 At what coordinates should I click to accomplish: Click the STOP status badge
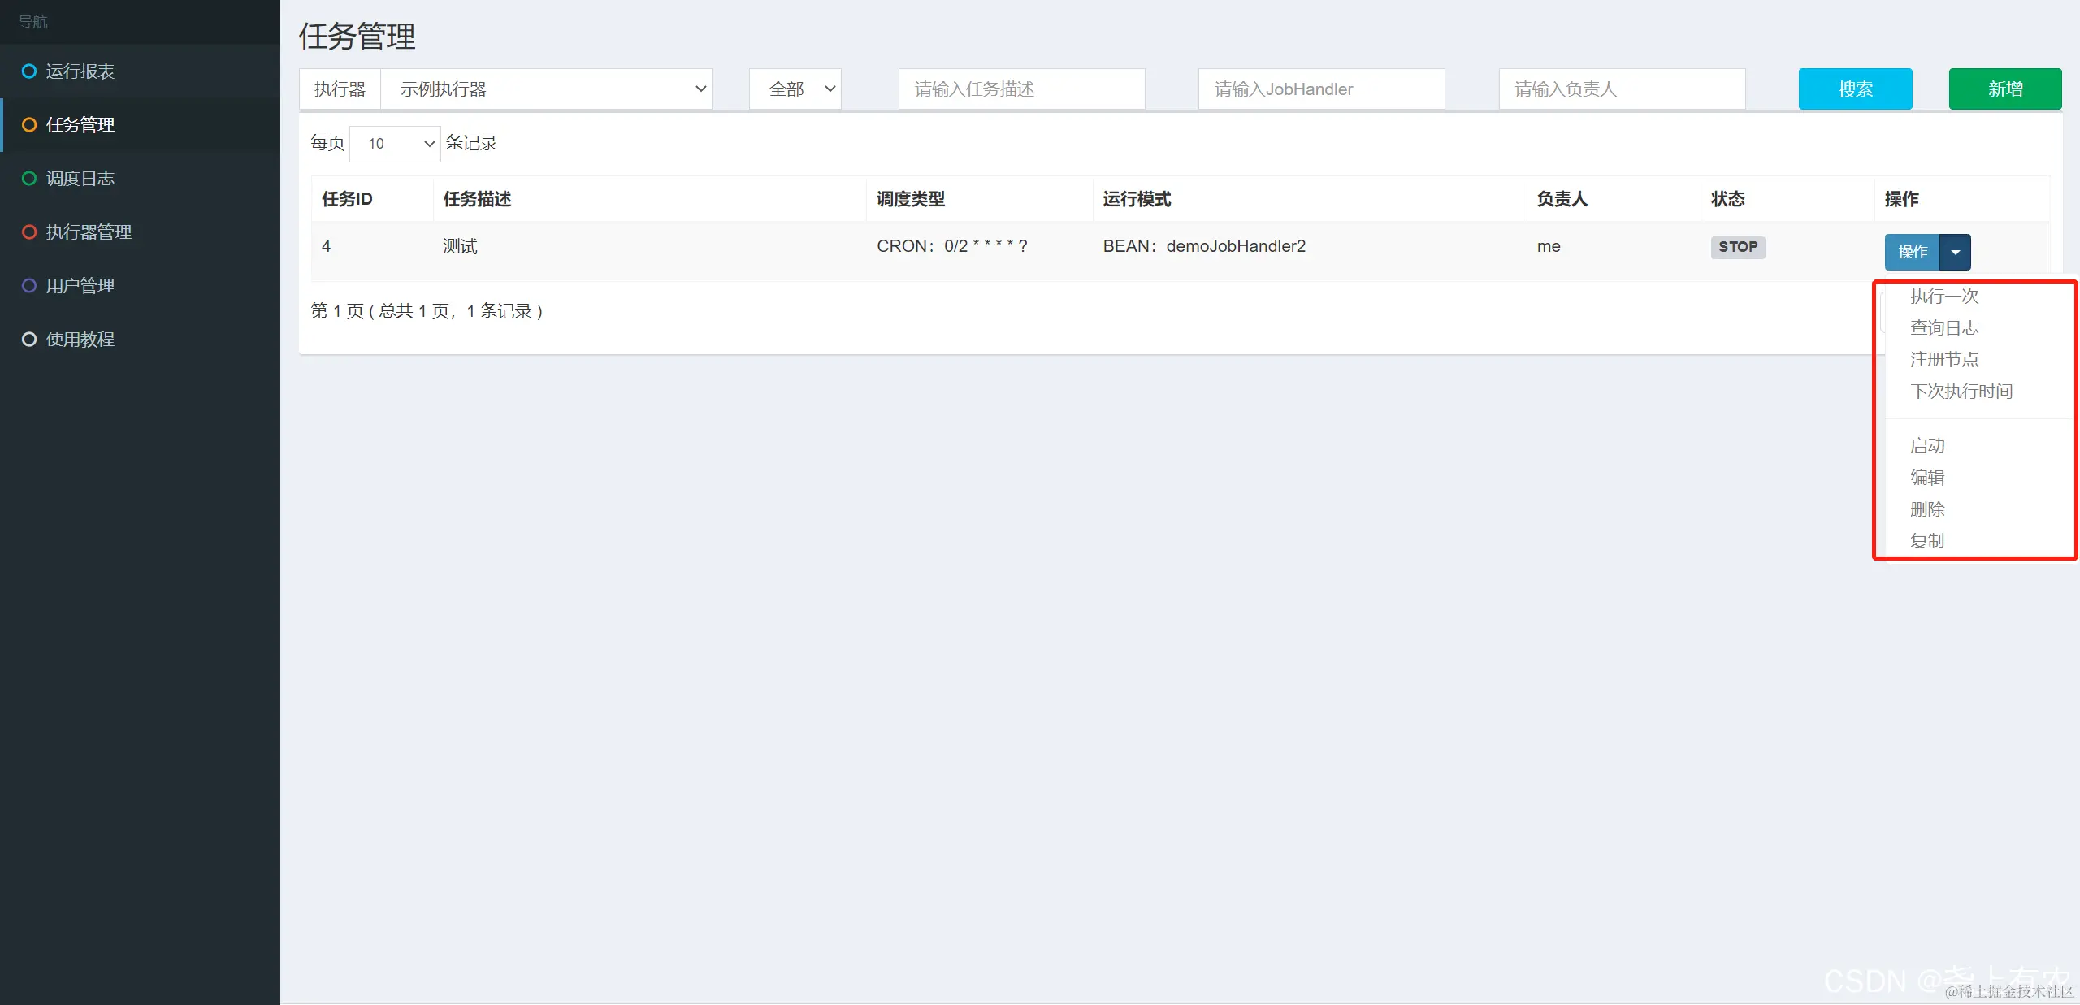point(1738,247)
